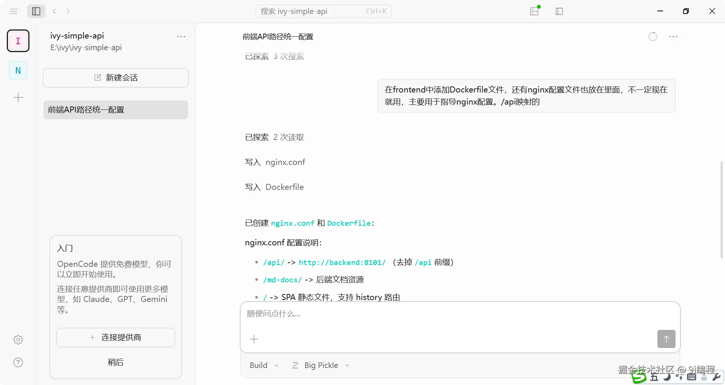
Task: Toggle the left sidebar panel icon
Action: tap(36, 11)
